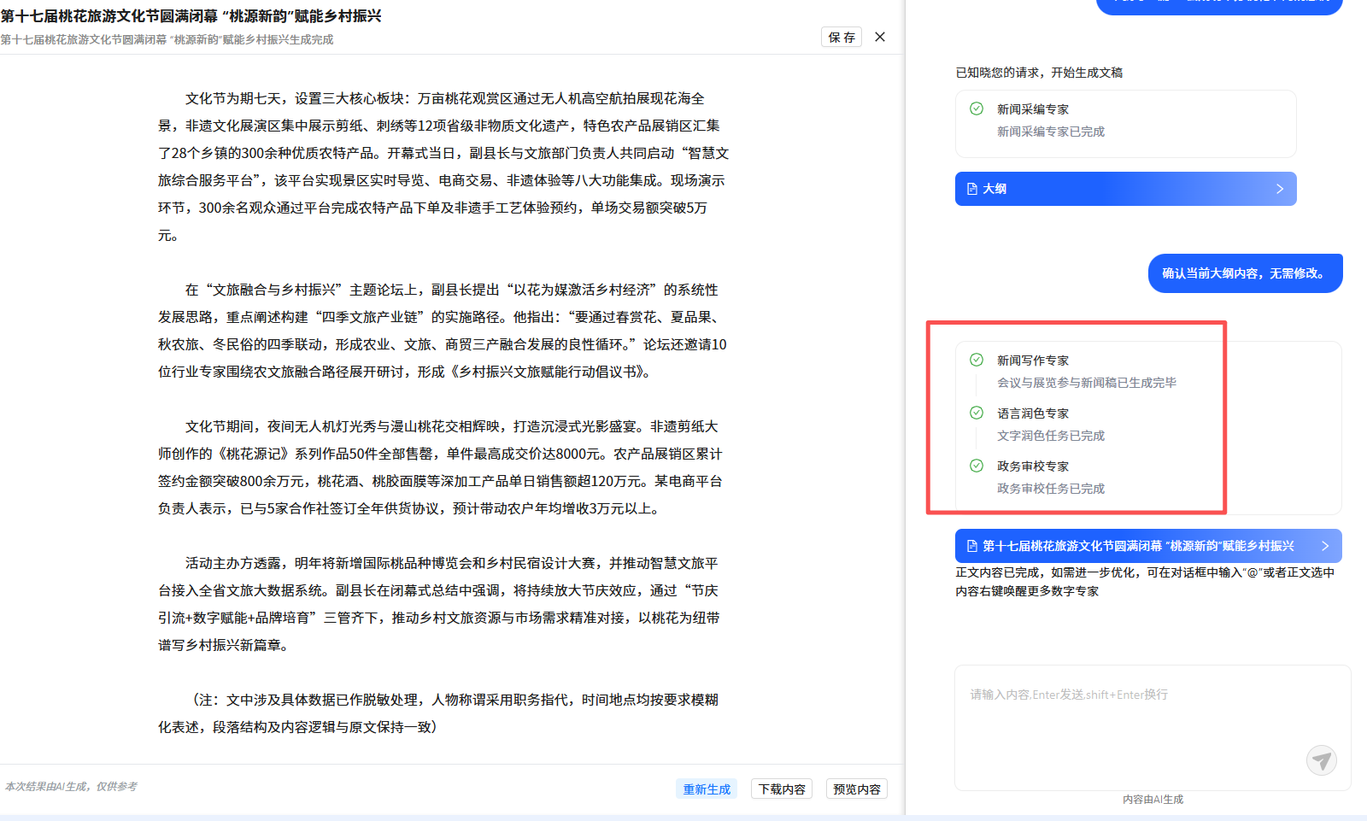
Task: Click green check beside 新闻采编专家
Action: click(x=977, y=108)
